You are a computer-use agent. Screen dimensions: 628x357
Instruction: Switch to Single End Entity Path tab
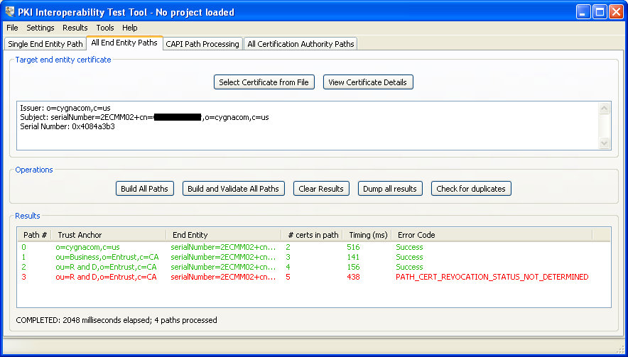[x=45, y=44]
